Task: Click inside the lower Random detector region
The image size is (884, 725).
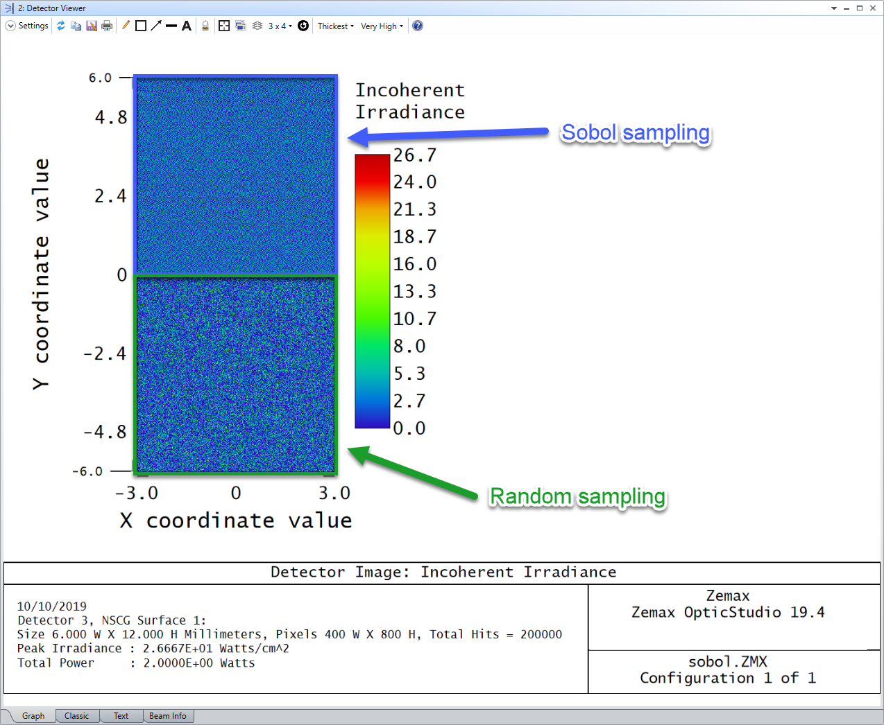Action: [236, 375]
